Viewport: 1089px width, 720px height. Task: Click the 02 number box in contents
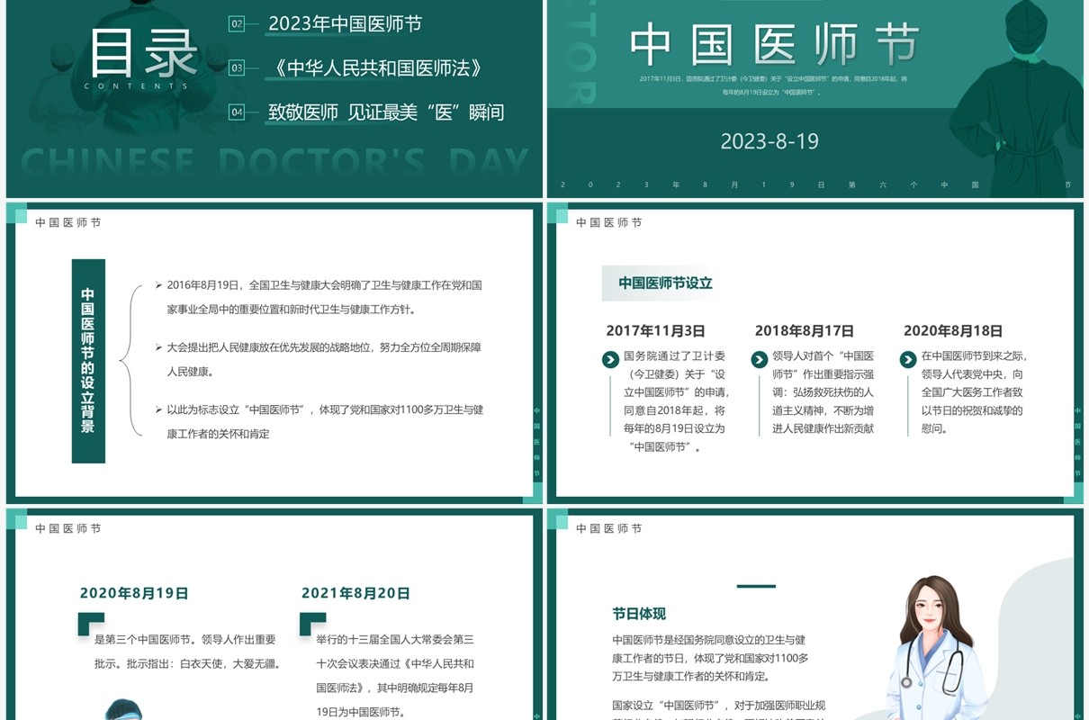[237, 24]
